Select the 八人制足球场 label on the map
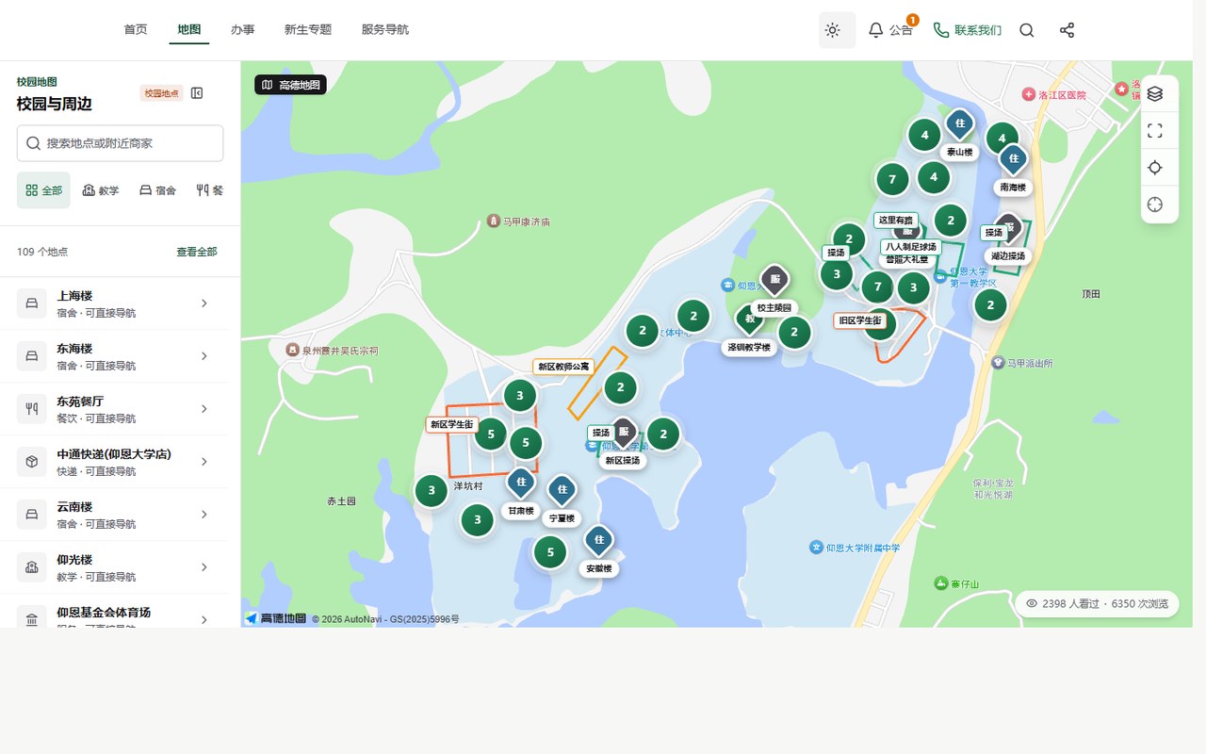 pyautogui.click(x=910, y=247)
